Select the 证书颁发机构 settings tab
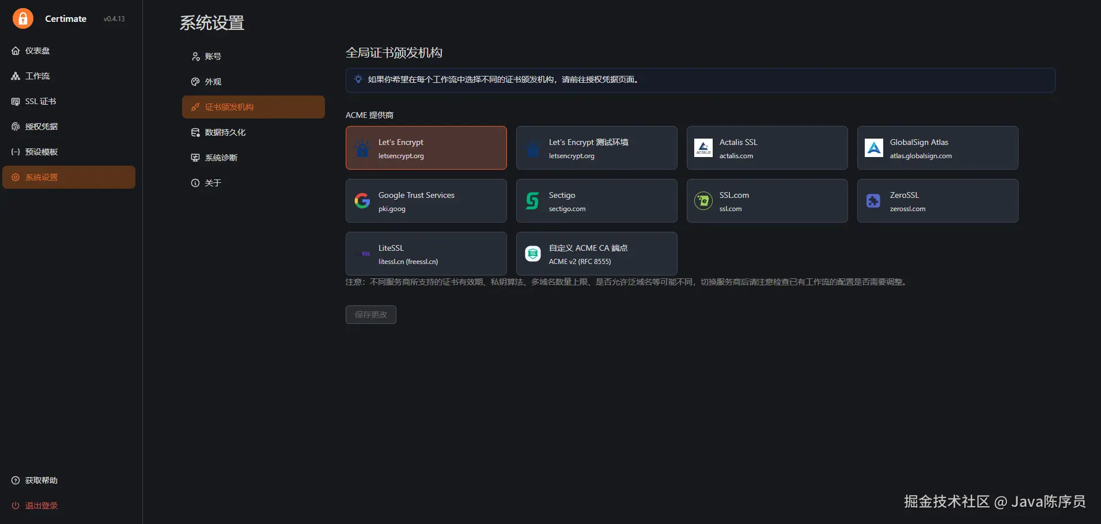This screenshot has height=524, width=1101. 254,107
